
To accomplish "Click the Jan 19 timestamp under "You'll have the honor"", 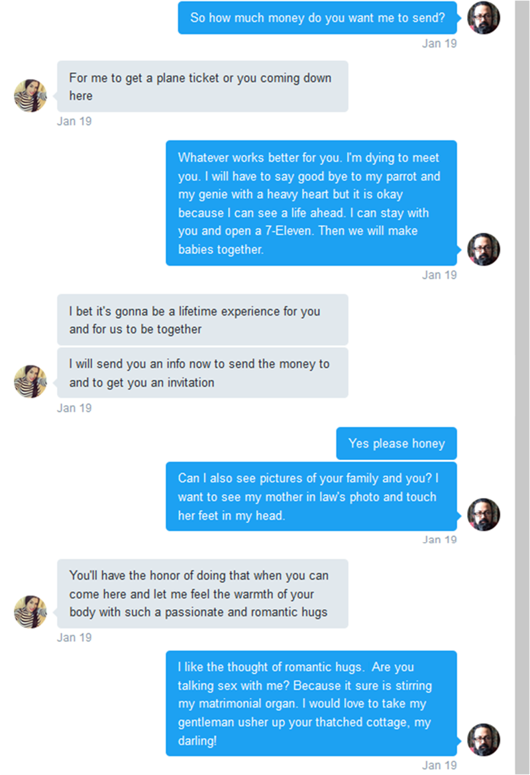I will tap(74, 638).
